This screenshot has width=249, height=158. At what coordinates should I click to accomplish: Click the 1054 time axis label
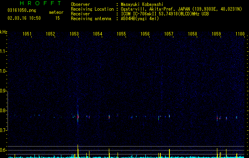click(x=97, y=34)
